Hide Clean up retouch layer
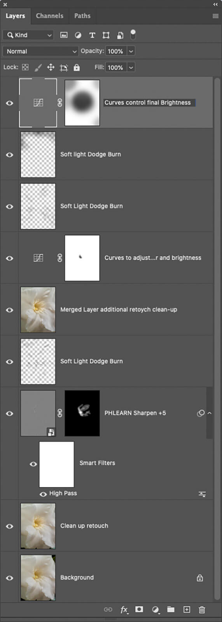Viewport: 222px width, 622px height. click(9, 526)
